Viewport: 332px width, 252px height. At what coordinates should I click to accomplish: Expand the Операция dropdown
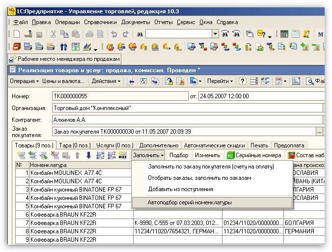pyautogui.click(x=24, y=82)
